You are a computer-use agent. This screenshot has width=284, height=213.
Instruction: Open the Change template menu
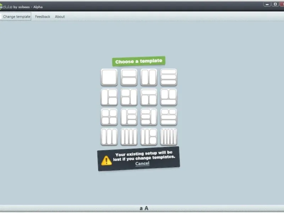tap(17, 17)
